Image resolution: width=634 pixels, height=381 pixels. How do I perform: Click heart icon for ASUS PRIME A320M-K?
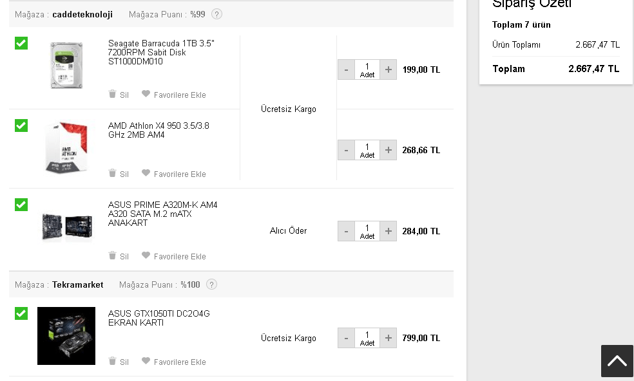[x=146, y=256]
